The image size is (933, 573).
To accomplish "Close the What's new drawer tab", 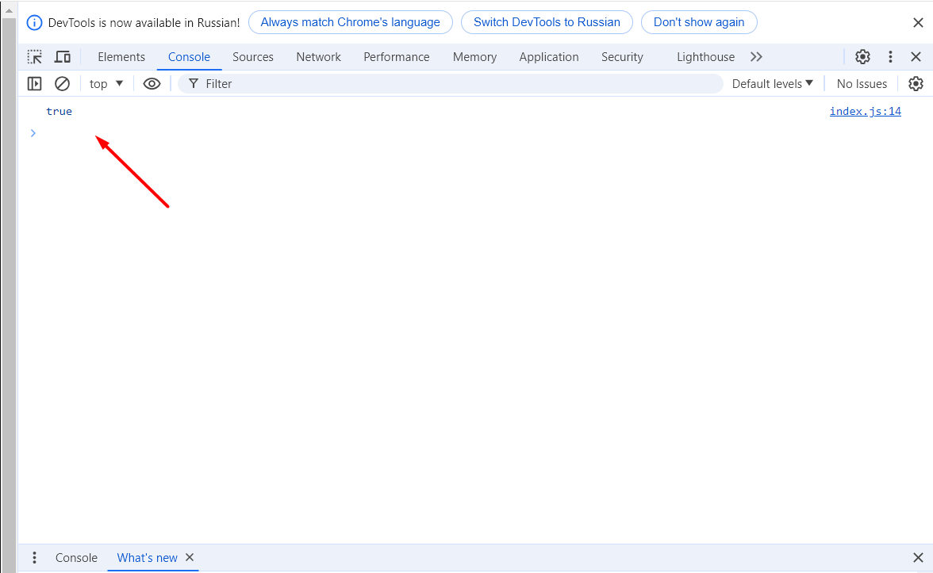I will point(190,558).
